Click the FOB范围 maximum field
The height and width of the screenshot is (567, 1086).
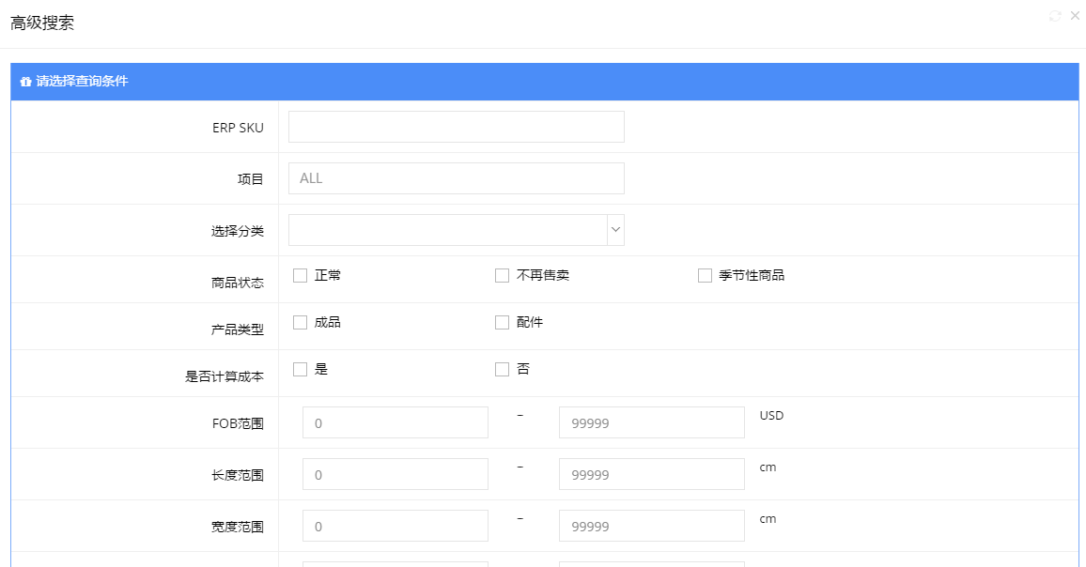tap(652, 422)
